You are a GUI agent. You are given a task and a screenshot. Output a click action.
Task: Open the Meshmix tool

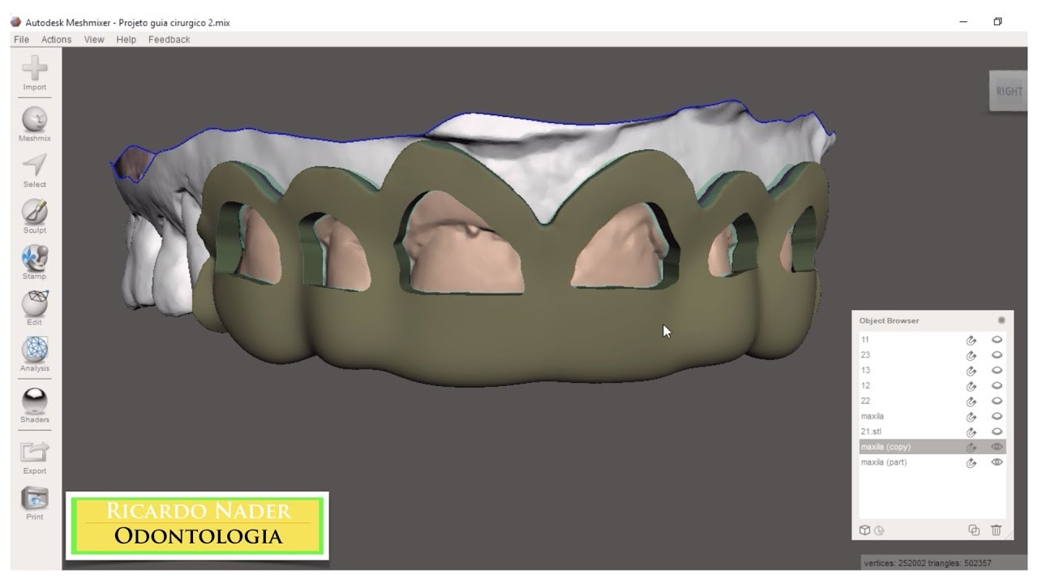pos(34,120)
